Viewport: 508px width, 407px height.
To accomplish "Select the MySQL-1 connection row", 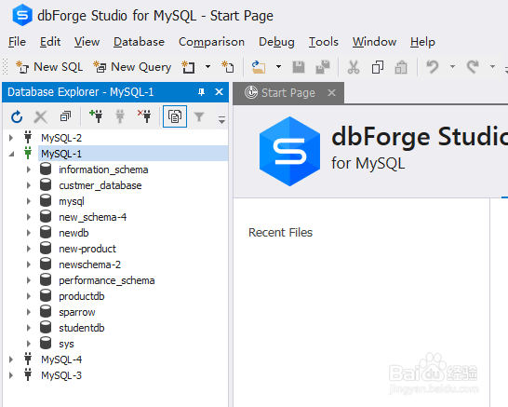I will coord(133,154).
